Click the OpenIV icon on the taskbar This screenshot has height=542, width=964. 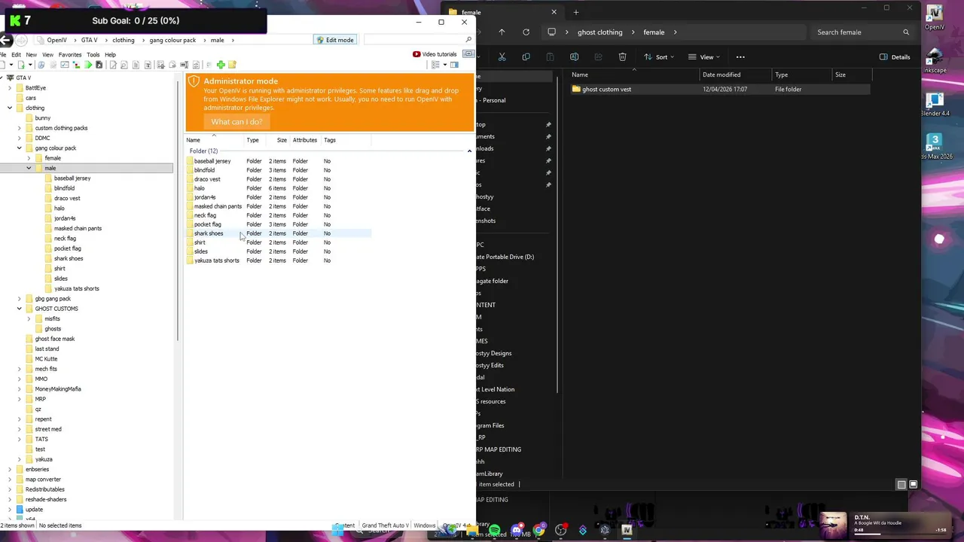coord(626,531)
